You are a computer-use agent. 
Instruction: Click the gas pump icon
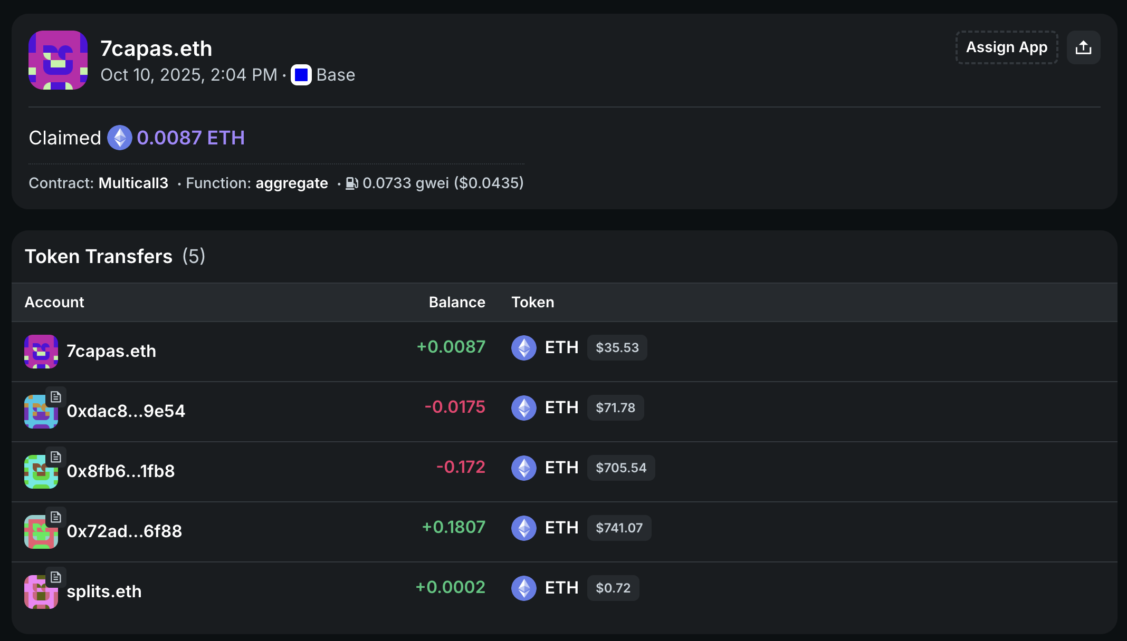[x=351, y=183]
